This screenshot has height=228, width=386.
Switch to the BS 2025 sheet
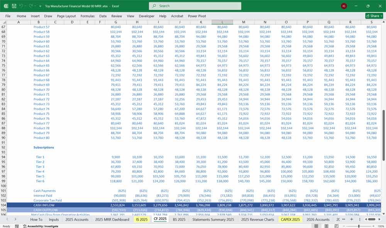point(179,220)
